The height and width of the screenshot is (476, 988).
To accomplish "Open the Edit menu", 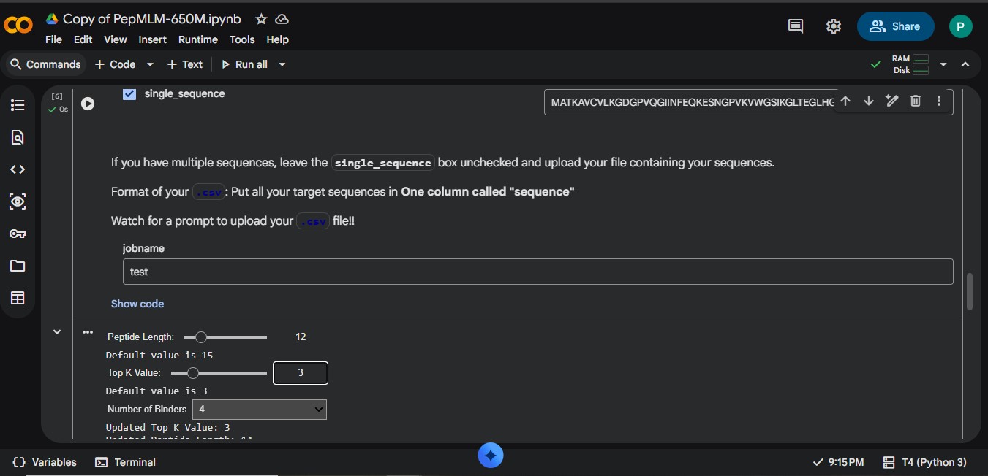I will tap(83, 39).
